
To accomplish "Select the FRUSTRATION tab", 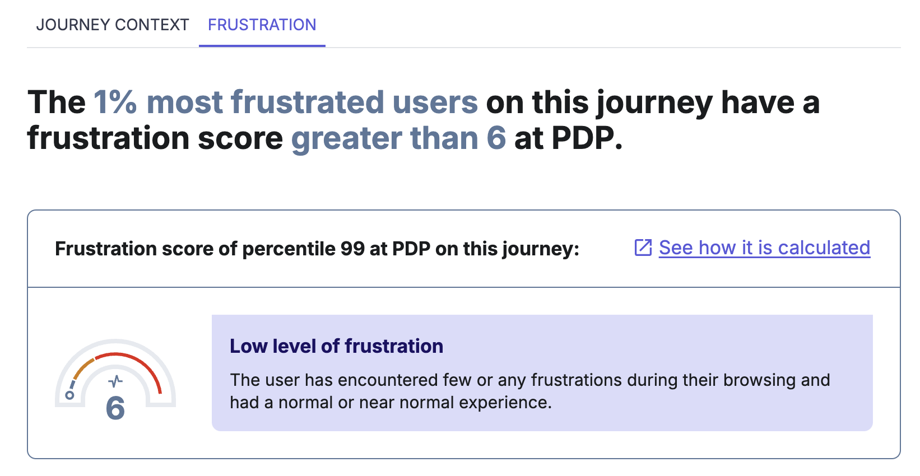I will [x=262, y=25].
